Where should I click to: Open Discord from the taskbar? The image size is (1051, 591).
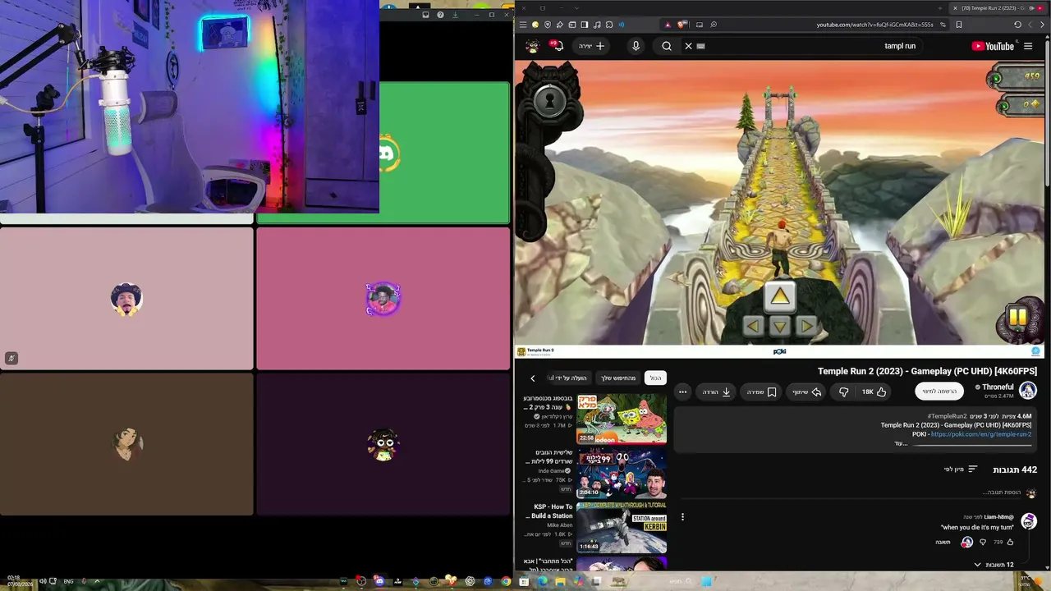pos(379,581)
